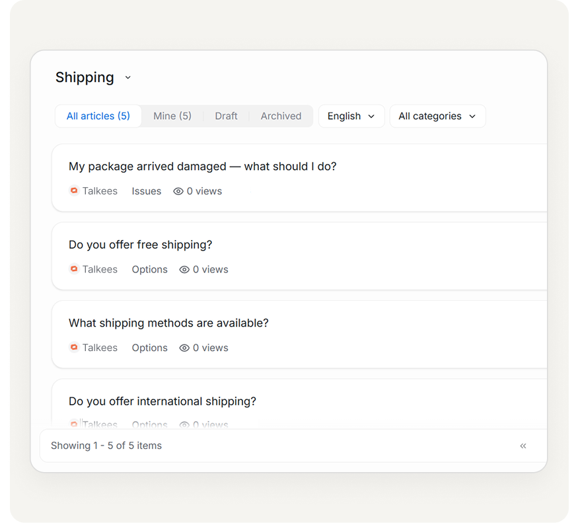Click Talkees logo icon on free shipping article
Image resolution: width=578 pixels, height=523 pixels.
[74, 270]
